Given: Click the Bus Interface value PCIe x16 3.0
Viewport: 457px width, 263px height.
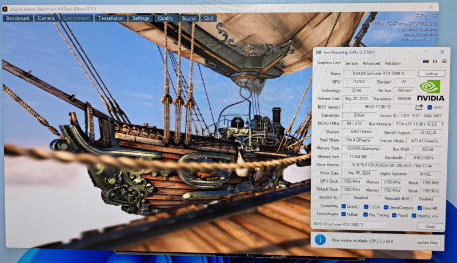Looking at the screenshot, I should pos(416,124).
